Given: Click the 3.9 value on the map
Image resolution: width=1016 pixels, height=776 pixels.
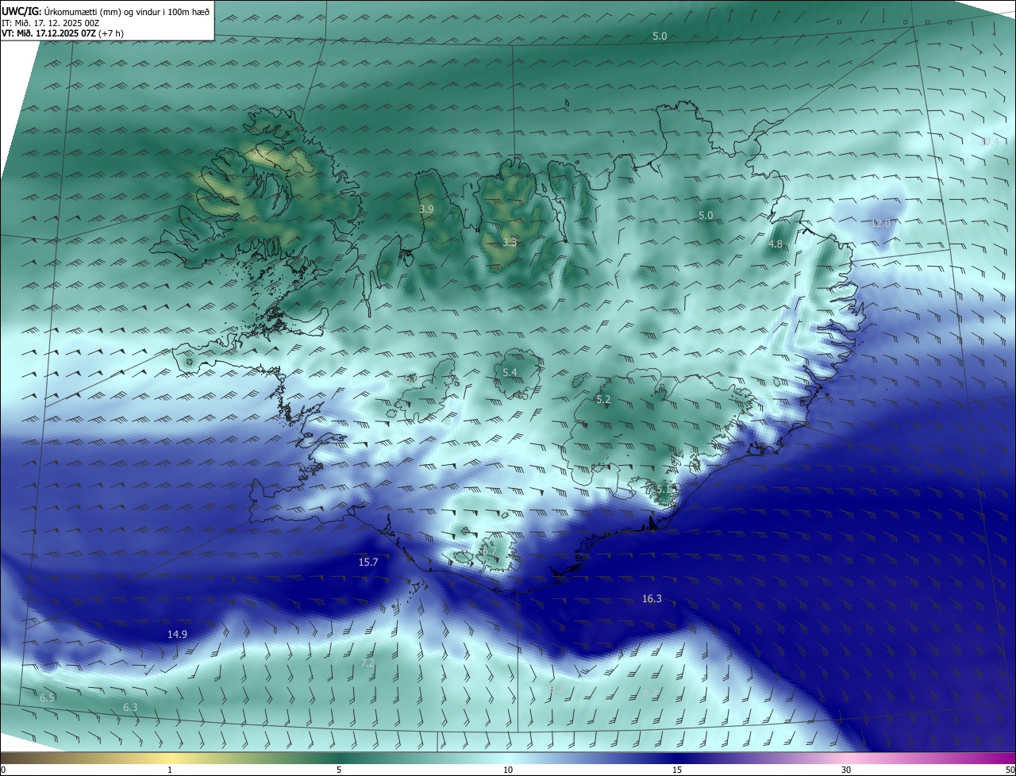Looking at the screenshot, I should tap(426, 209).
